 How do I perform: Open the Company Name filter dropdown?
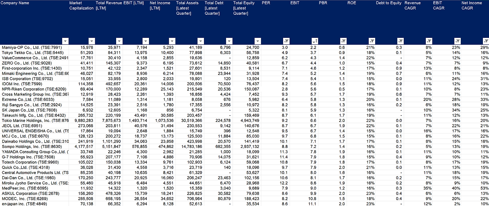tap(65, 41)
